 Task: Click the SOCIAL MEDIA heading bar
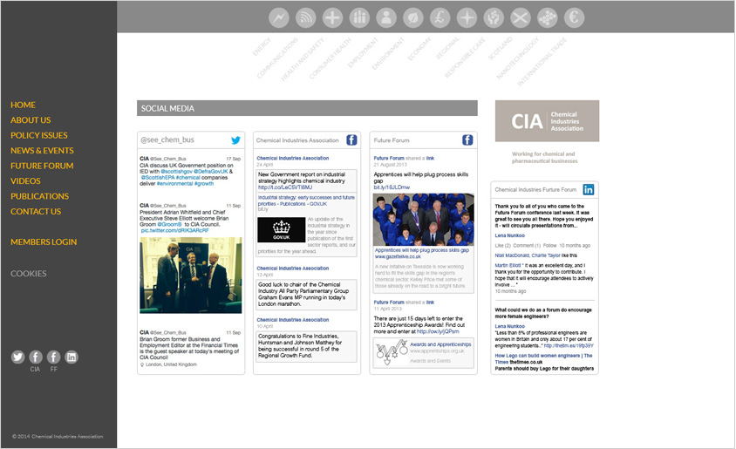(x=308, y=108)
